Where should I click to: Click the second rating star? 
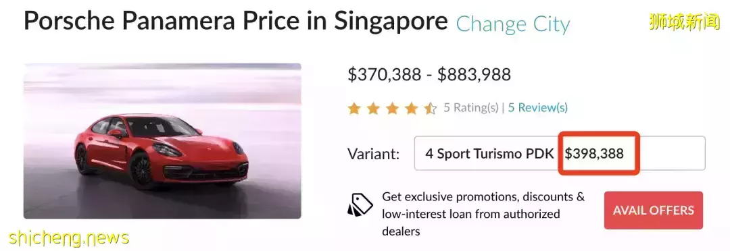373,109
